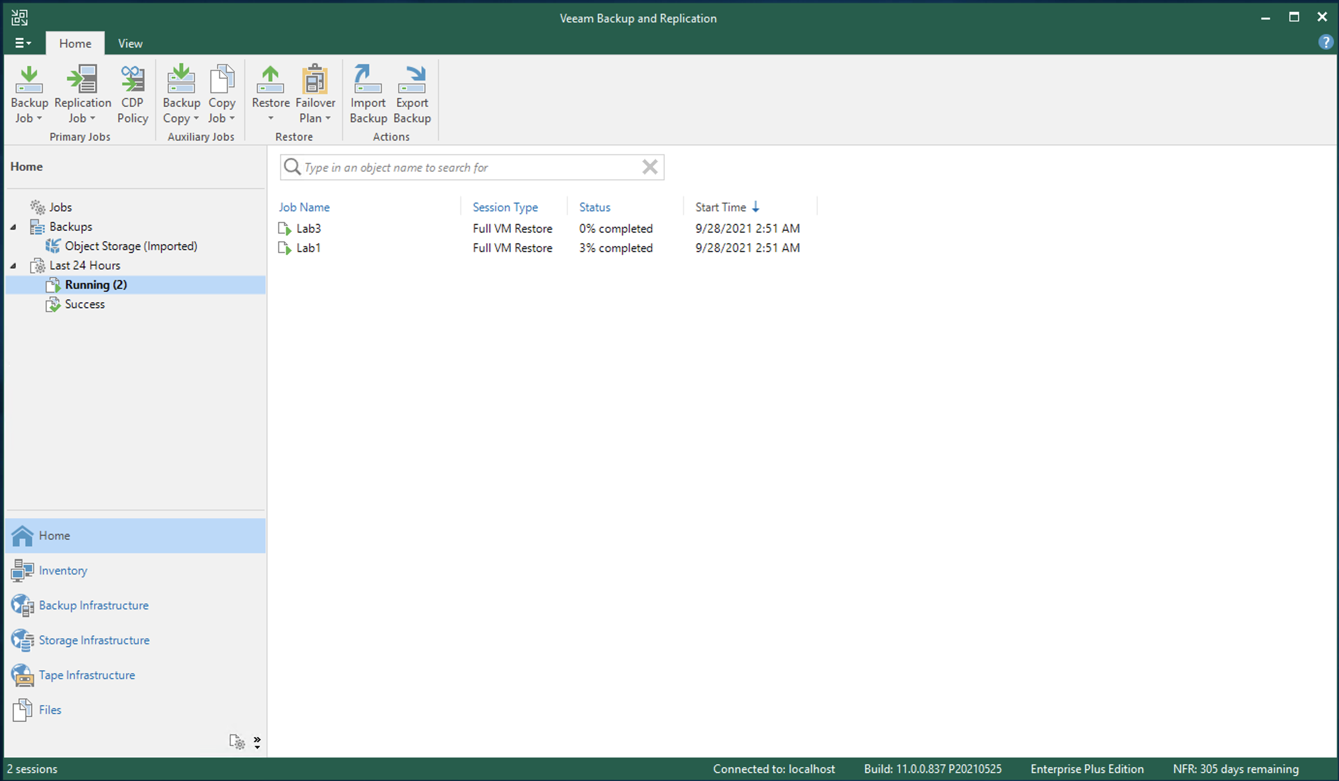Click the Import Backup ribbon icon
Image resolution: width=1339 pixels, height=781 pixels.
click(368, 79)
